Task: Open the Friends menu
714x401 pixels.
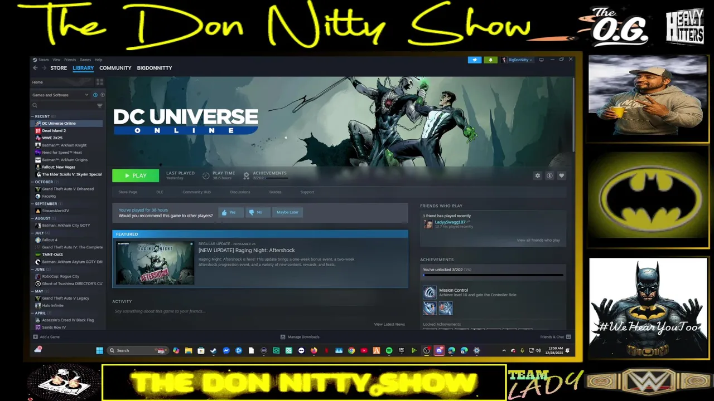Action: [70, 60]
